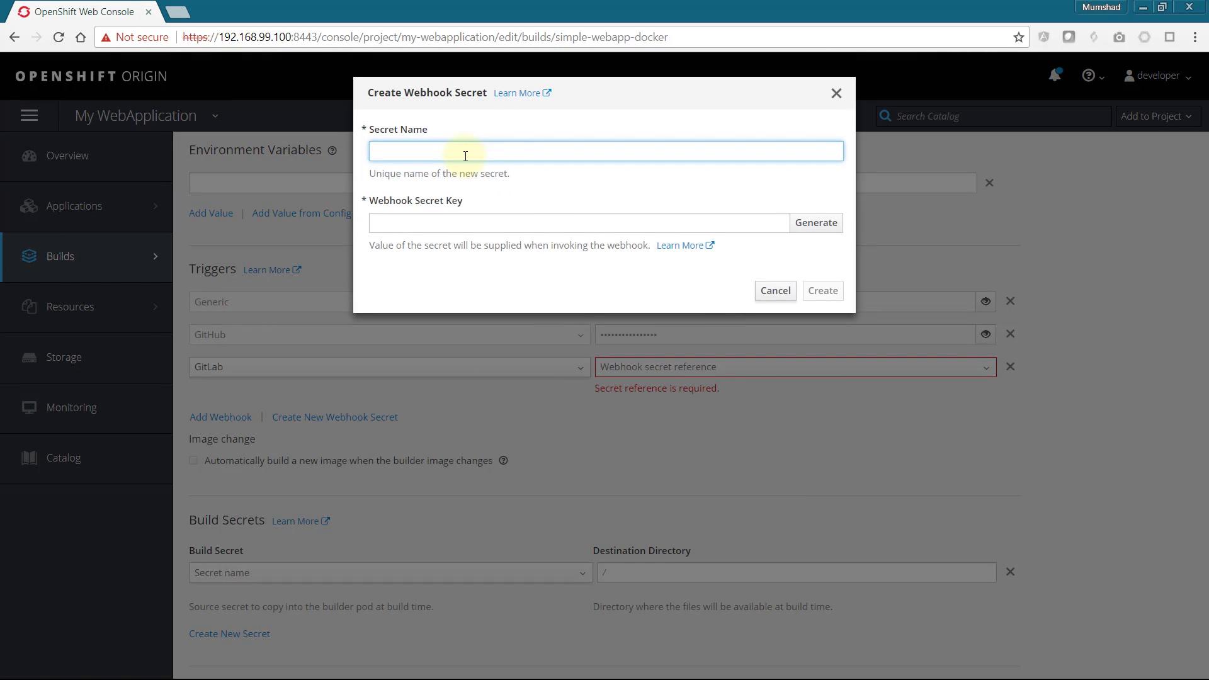Click the Webhook Secret Key input field
1209x680 pixels.
579,223
